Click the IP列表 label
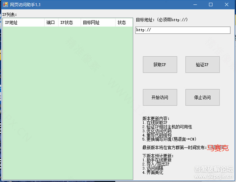The width and height of the screenshot is (236, 182). [9, 14]
